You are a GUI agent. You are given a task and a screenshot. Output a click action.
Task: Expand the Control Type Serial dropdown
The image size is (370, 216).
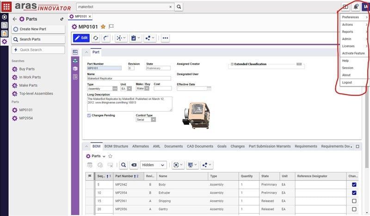click(x=153, y=119)
